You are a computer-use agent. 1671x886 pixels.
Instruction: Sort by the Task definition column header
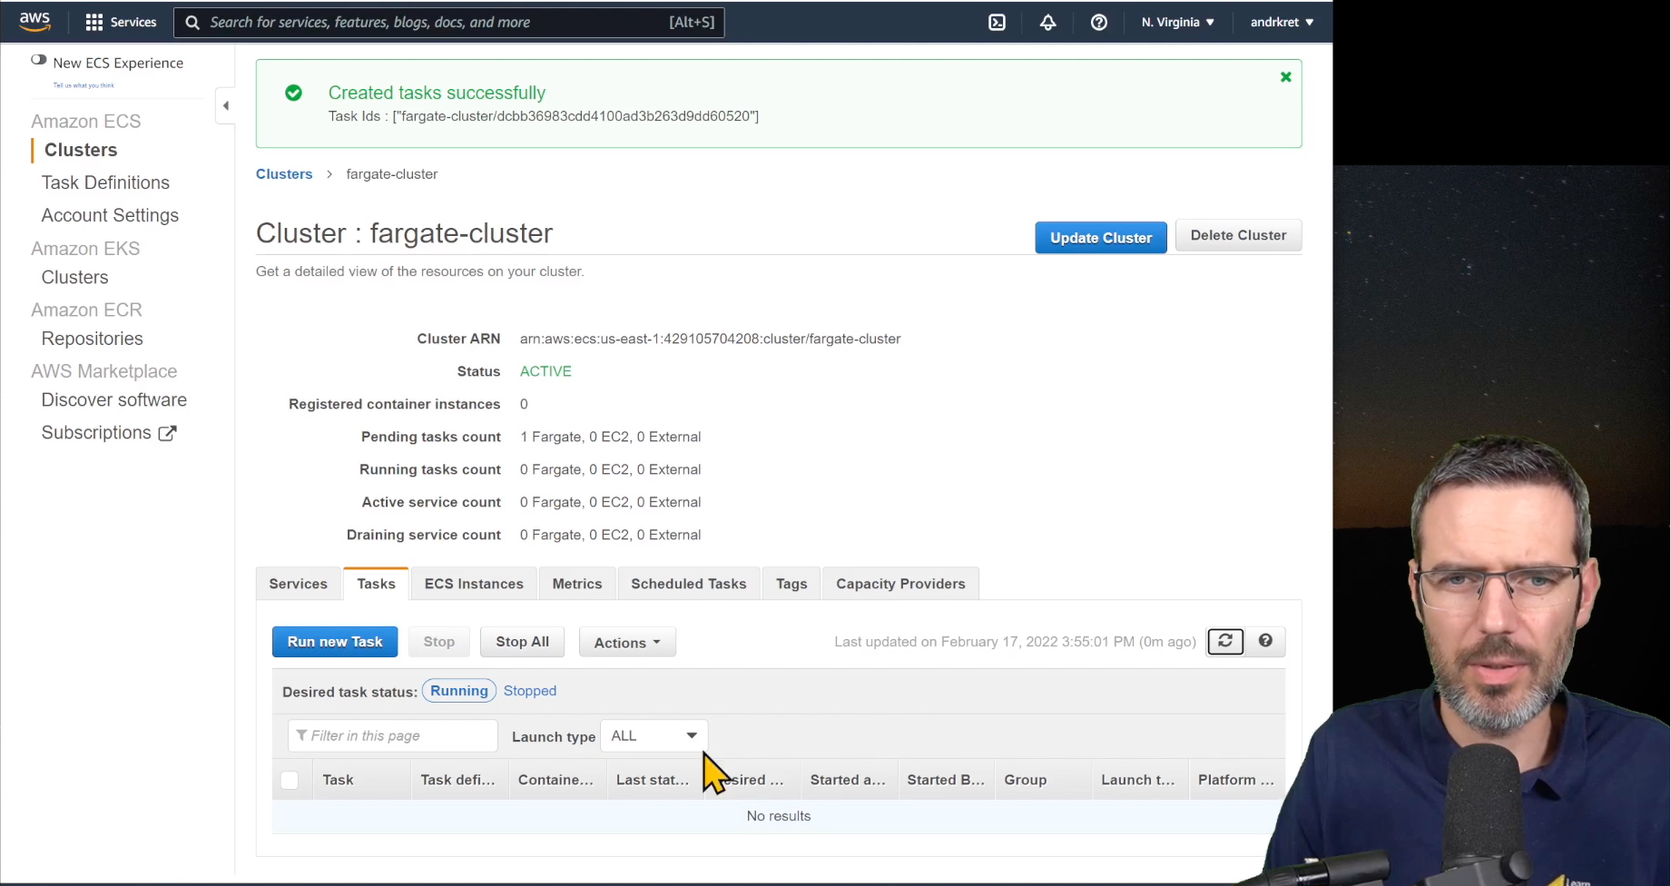coord(457,780)
